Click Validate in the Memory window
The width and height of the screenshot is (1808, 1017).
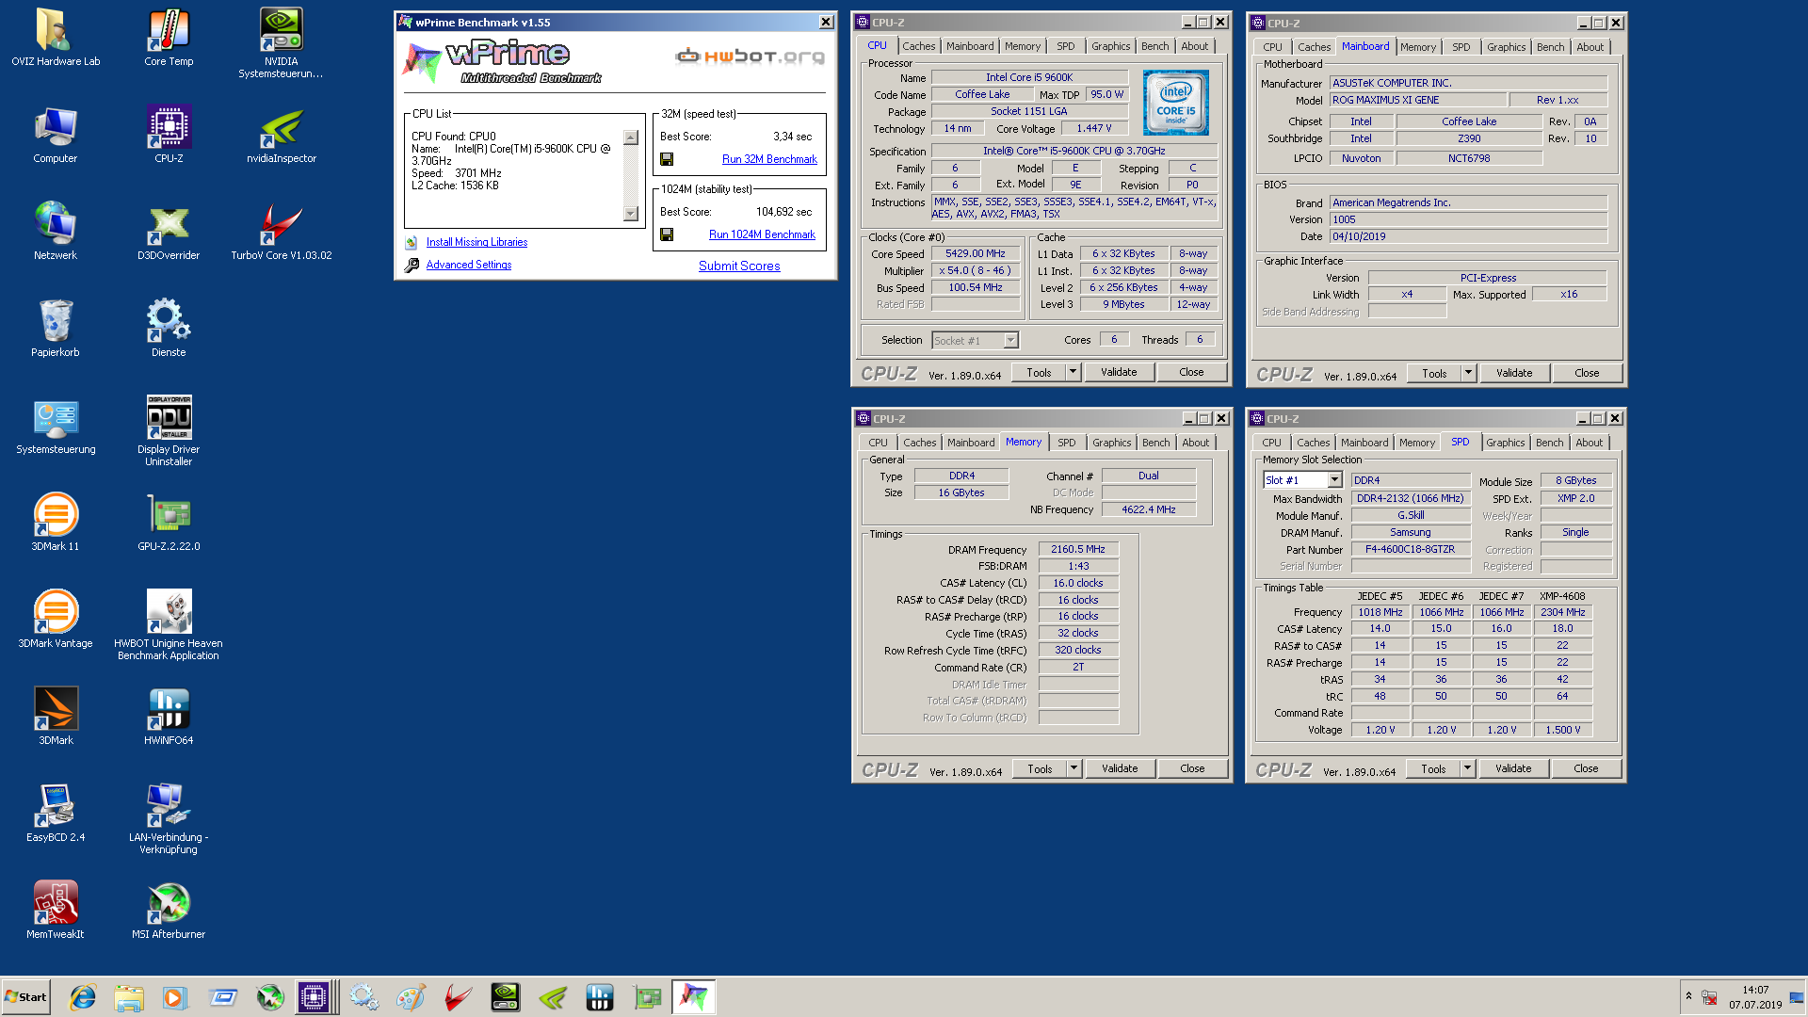click(1120, 768)
